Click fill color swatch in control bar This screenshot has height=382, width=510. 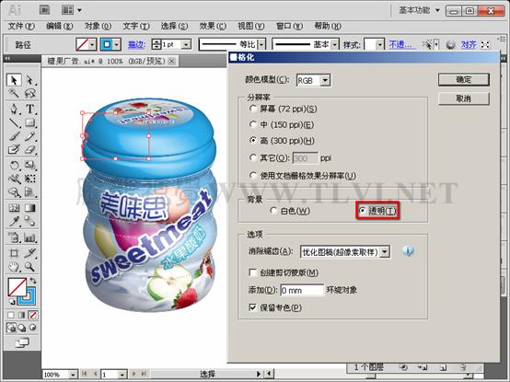pos(82,44)
